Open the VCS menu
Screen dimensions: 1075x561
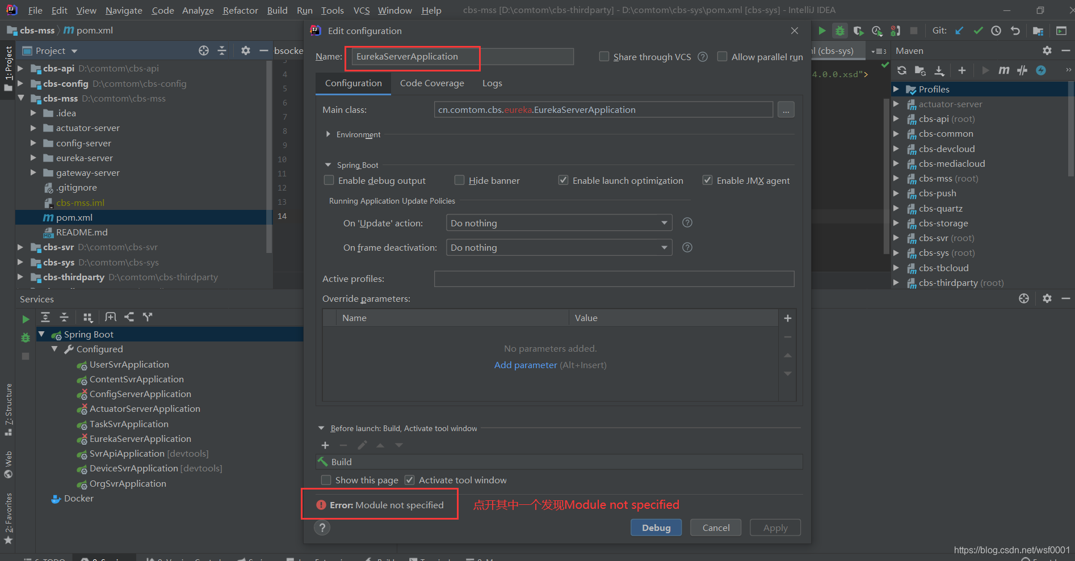[x=361, y=10]
